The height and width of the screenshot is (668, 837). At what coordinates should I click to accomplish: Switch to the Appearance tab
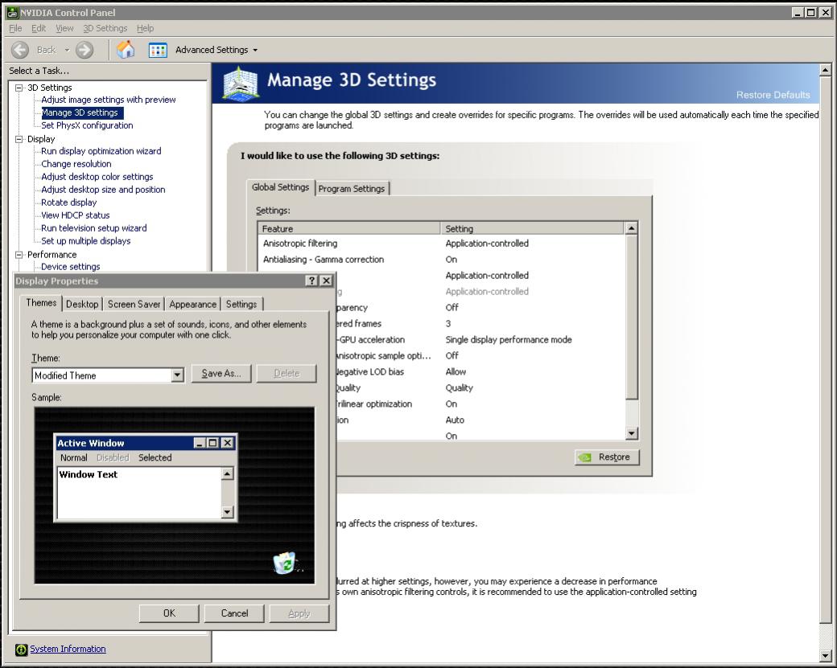pyautogui.click(x=192, y=305)
